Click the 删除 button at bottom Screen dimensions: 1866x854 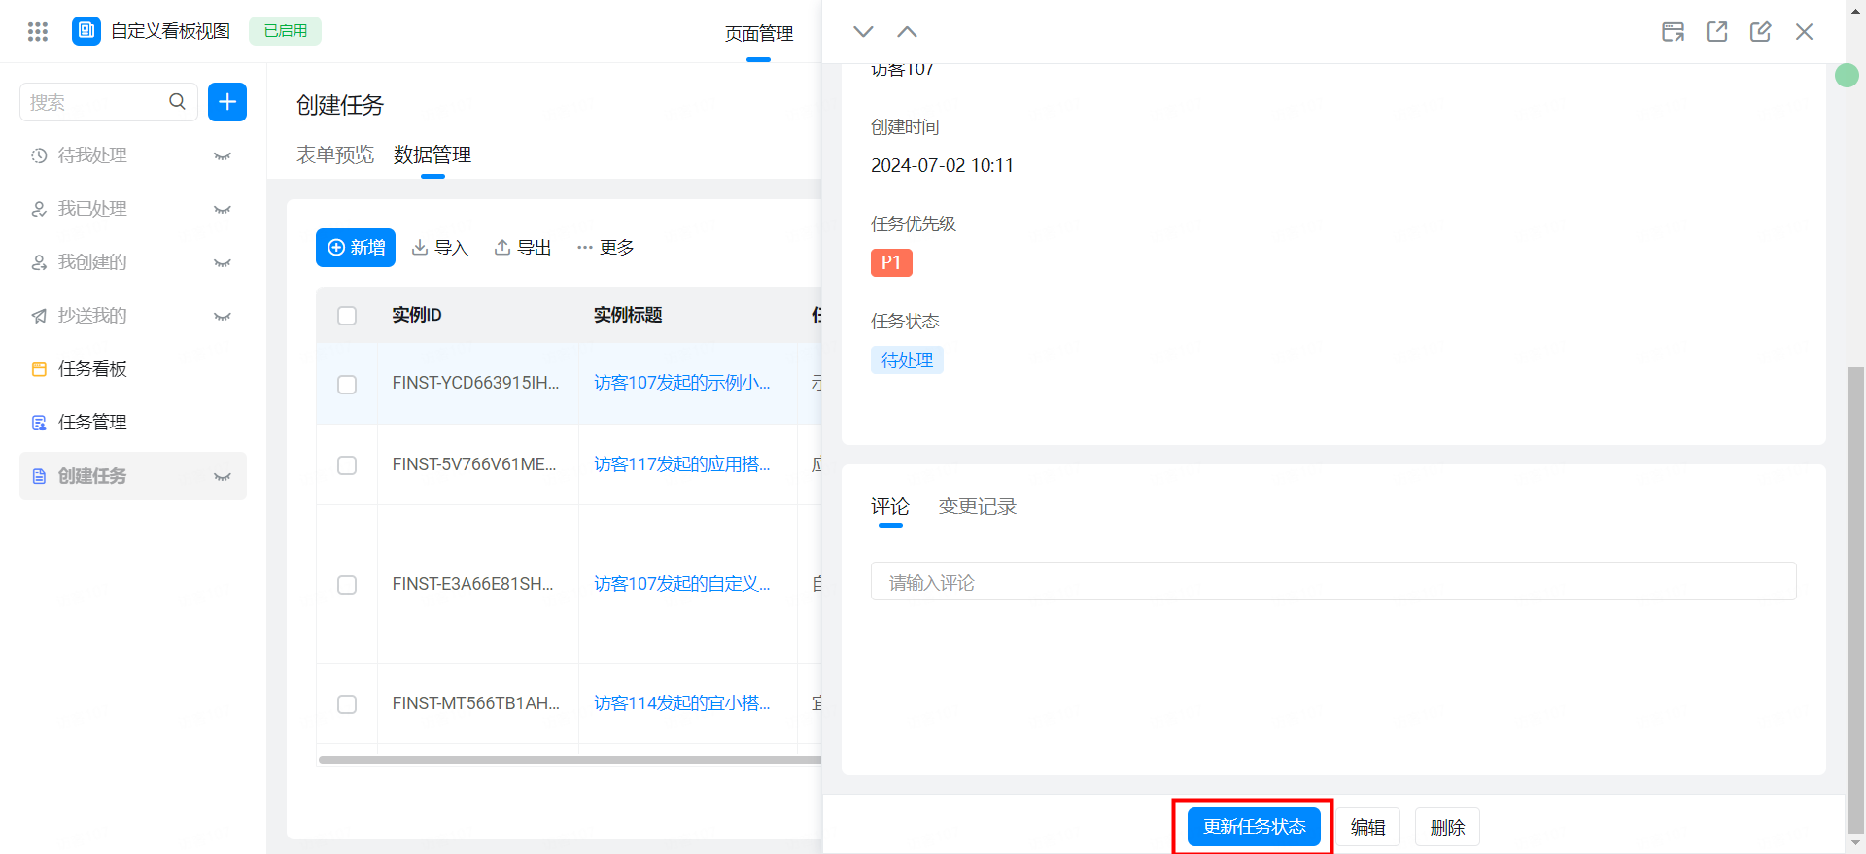pos(1447,827)
